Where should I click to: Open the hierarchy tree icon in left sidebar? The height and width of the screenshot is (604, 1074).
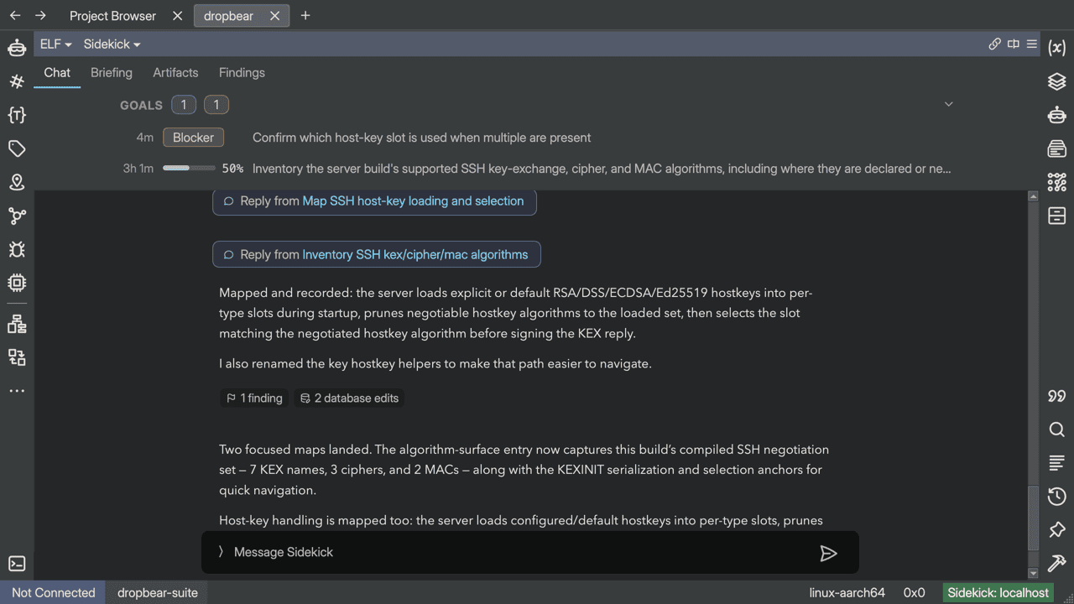(17, 324)
